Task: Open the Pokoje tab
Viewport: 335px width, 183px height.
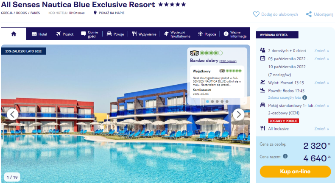Action: (115, 34)
